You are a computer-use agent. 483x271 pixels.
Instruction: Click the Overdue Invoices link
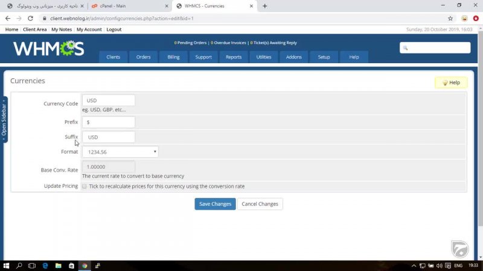[x=228, y=43]
